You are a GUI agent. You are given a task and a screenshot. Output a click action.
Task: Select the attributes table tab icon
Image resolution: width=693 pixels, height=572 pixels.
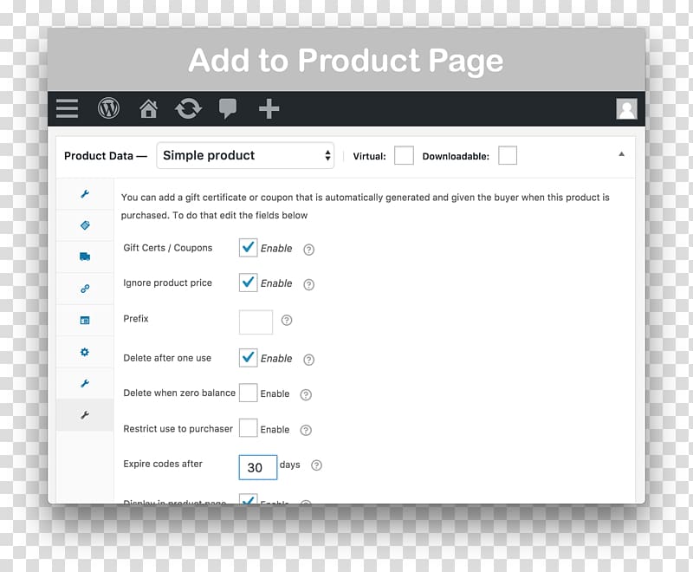point(85,320)
